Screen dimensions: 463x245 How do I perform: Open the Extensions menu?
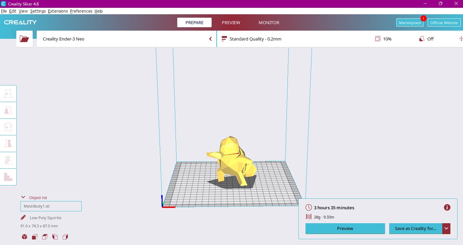click(x=58, y=11)
